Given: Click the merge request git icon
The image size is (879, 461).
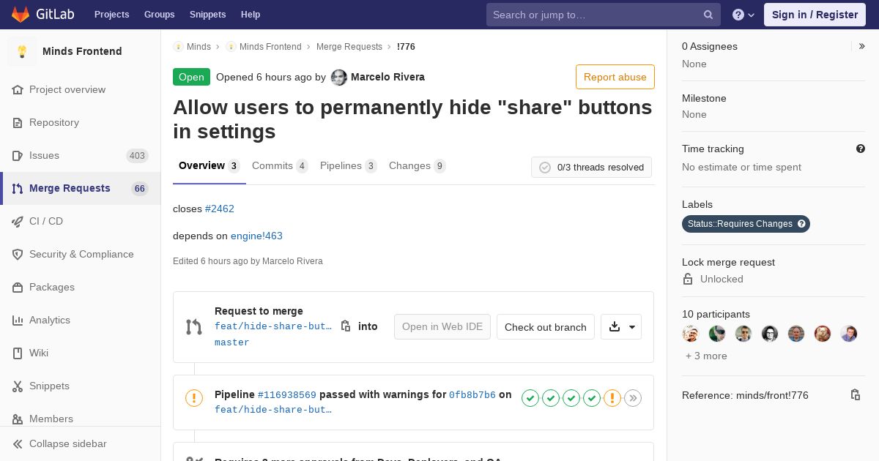Looking at the screenshot, I should [x=194, y=327].
